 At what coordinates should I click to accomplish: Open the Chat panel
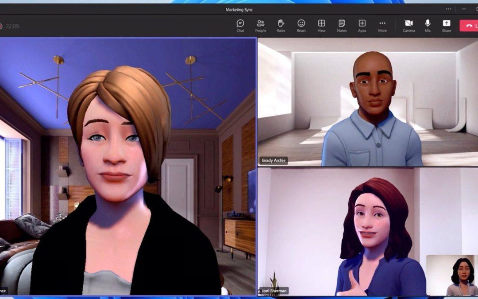(240, 26)
